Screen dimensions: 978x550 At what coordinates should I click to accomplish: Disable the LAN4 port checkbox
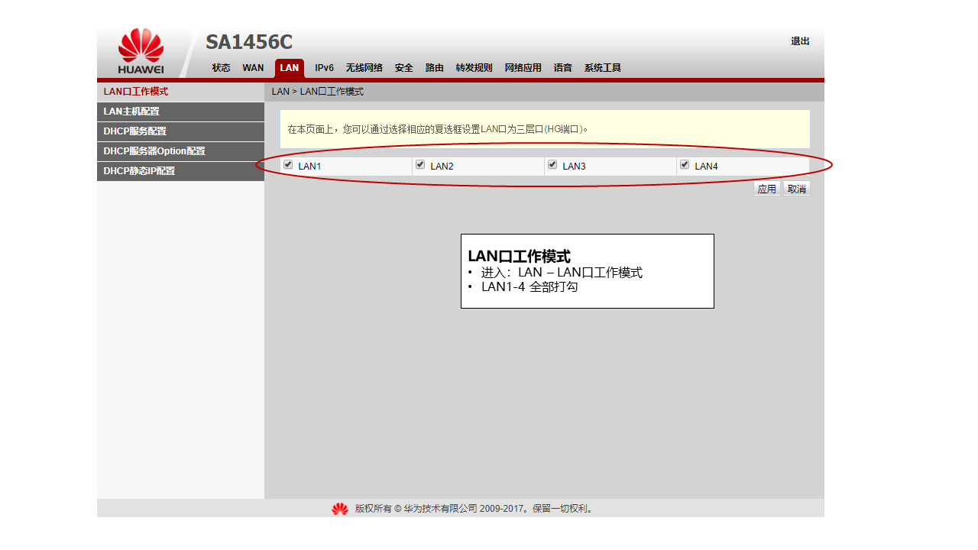tap(685, 165)
